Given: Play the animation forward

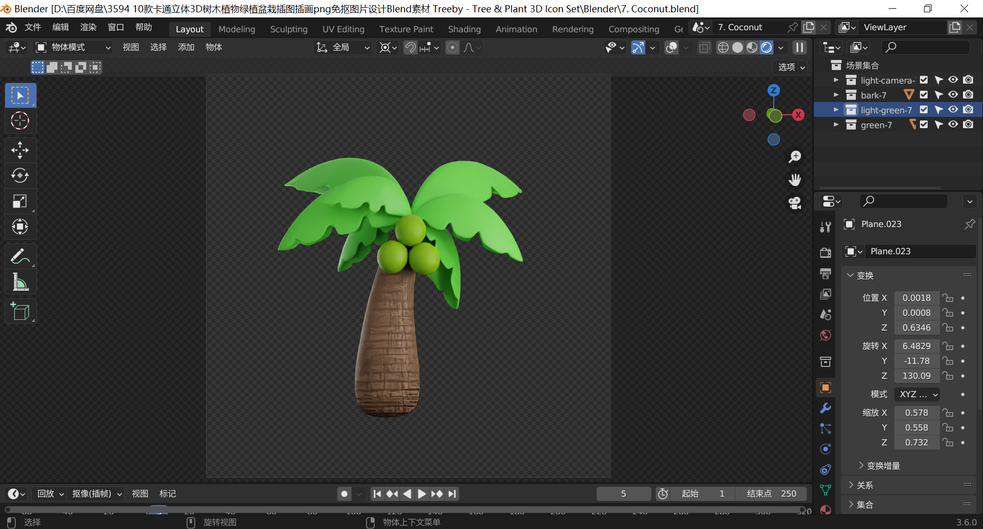Looking at the screenshot, I should click(422, 494).
